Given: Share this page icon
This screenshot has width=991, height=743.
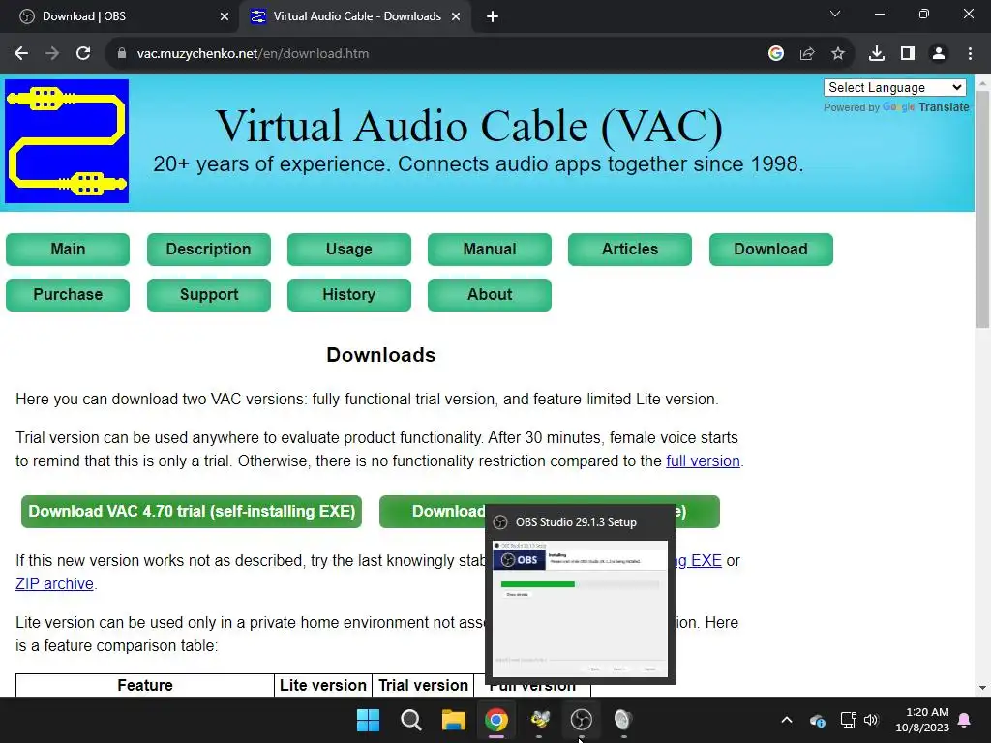Looking at the screenshot, I should point(807,54).
